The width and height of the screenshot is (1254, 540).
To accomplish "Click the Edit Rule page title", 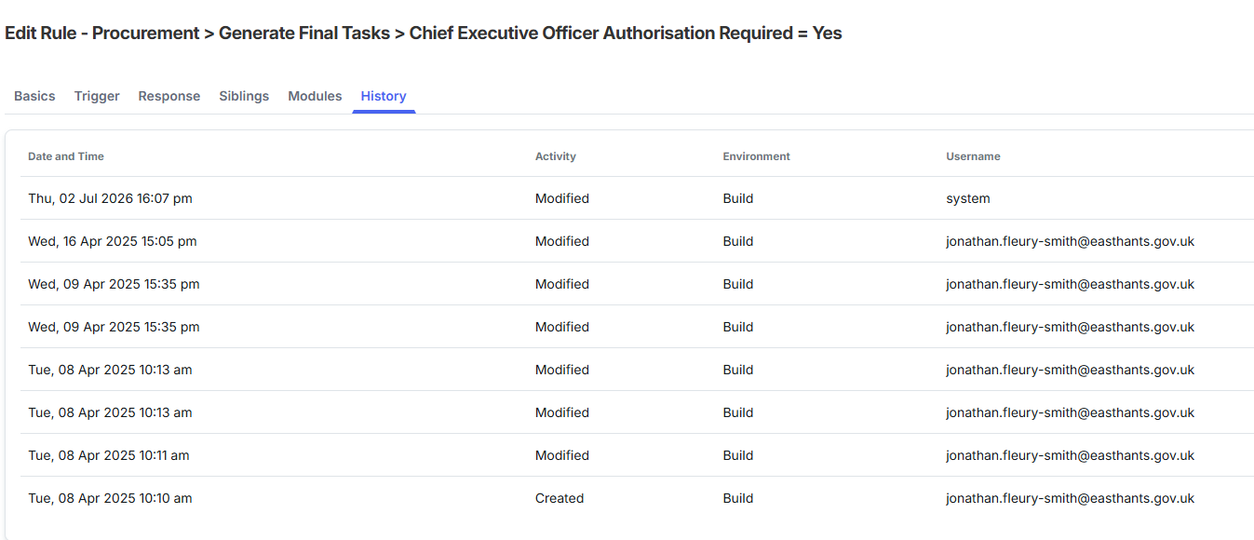I will [424, 34].
